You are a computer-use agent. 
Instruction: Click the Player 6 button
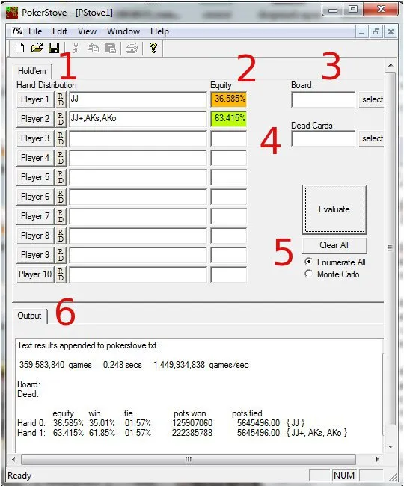point(35,197)
